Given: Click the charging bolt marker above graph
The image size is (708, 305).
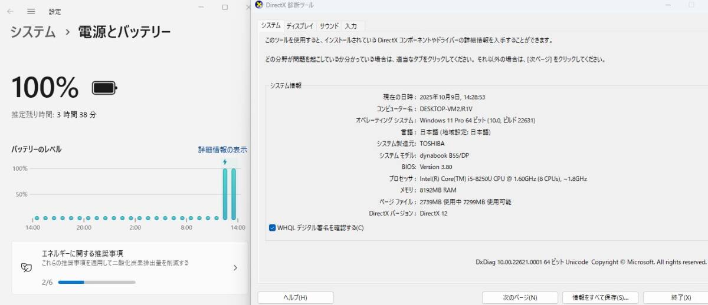Looking at the screenshot, I should (x=225, y=162).
